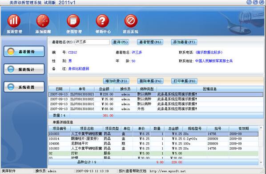
Task: Open 系统设置 sidebar section
Action: (24, 87)
